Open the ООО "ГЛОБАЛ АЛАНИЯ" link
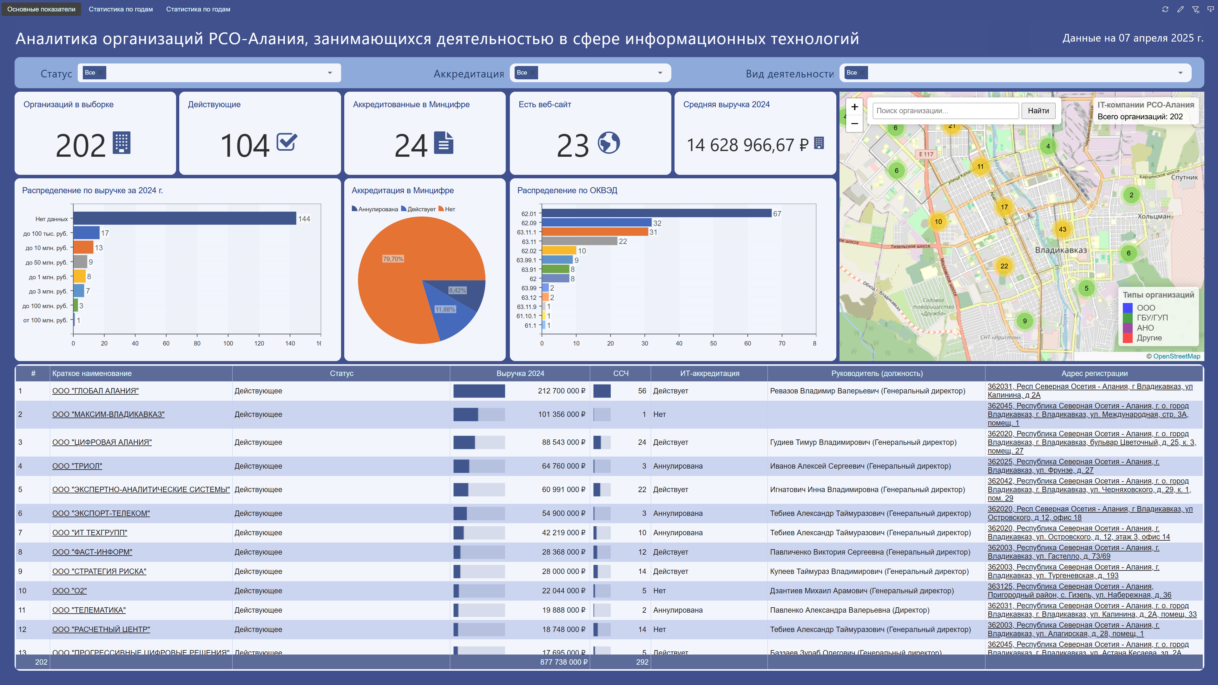 (x=95, y=391)
